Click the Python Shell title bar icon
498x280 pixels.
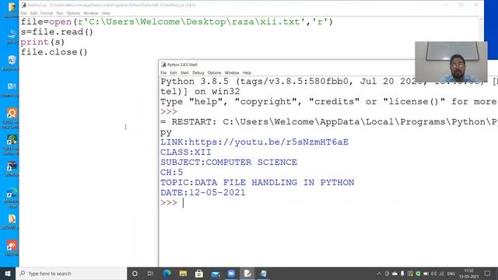(163, 65)
